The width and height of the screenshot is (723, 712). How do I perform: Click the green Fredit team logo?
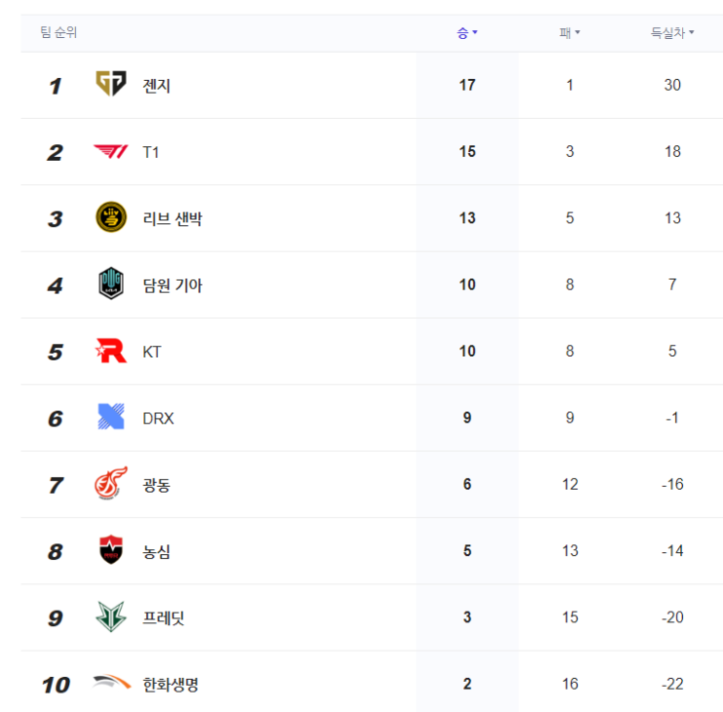point(110,618)
